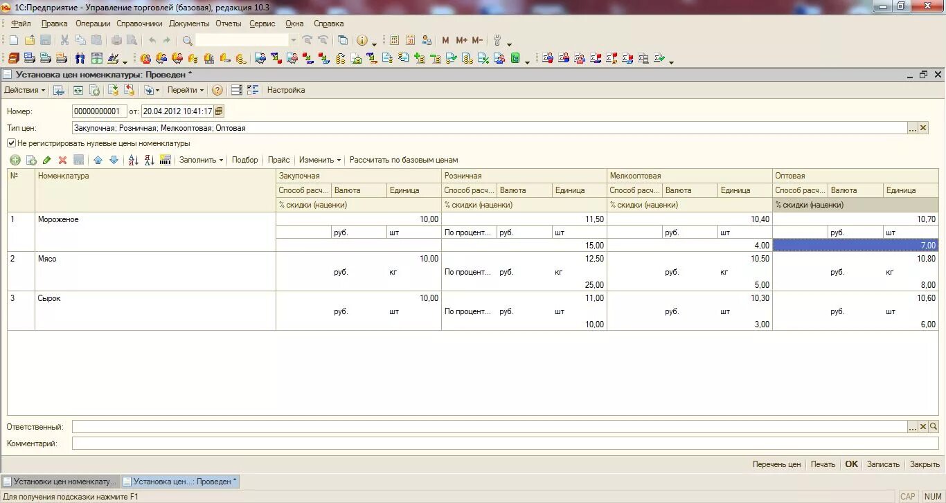Add a new row with green plus icon

click(15, 160)
